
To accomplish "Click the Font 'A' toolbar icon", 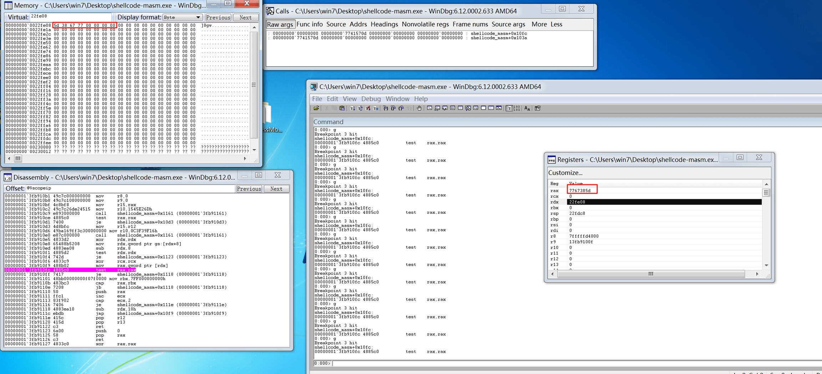I will (527, 108).
